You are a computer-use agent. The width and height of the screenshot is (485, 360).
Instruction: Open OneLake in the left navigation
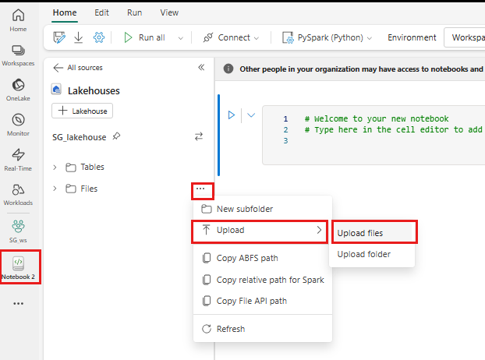coord(18,90)
